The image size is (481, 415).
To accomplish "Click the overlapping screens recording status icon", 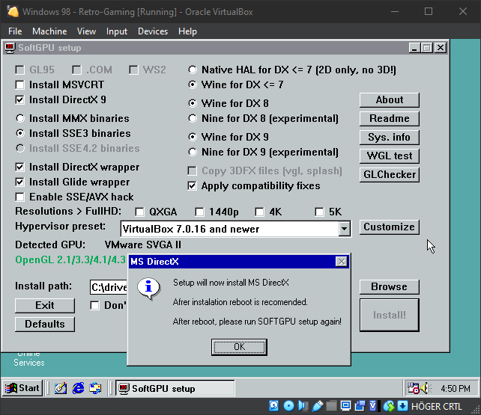I will (360, 406).
